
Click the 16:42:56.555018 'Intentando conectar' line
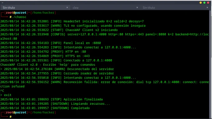tap(68, 78)
